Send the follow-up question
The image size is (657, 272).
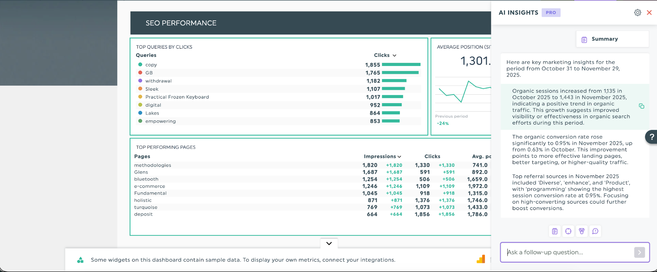click(x=639, y=252)
